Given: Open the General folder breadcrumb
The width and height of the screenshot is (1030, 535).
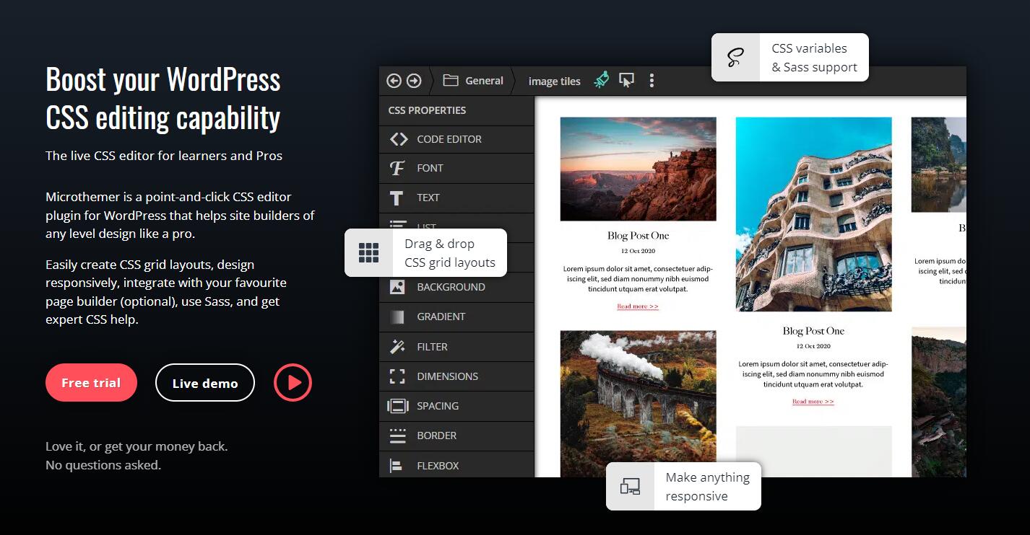Looking at the screenshot, I should [473, 81].
